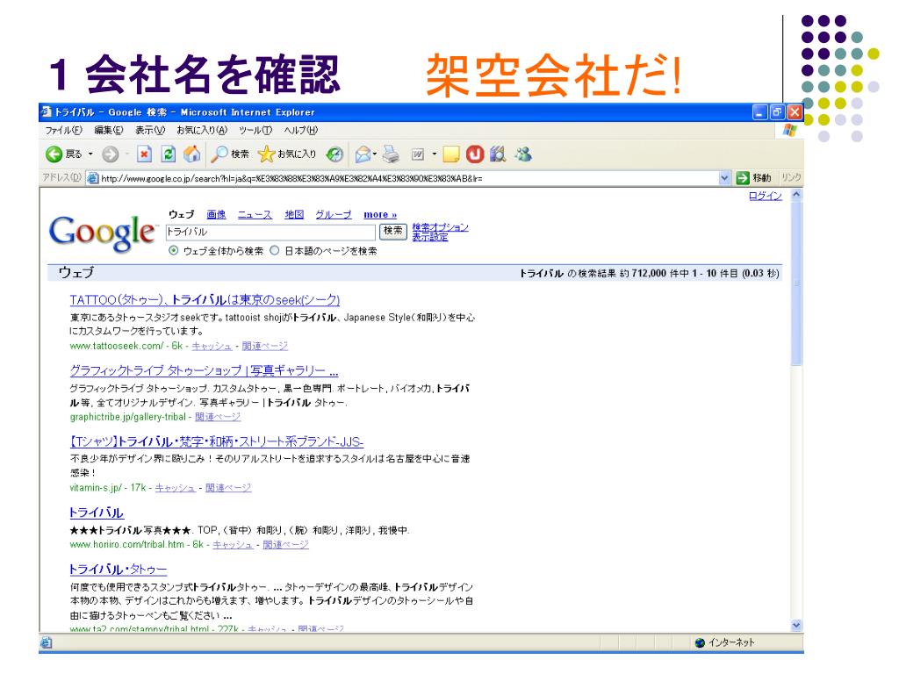Open 検索オプション link
The height and width of the screenshot is (674, 899).
441,227
